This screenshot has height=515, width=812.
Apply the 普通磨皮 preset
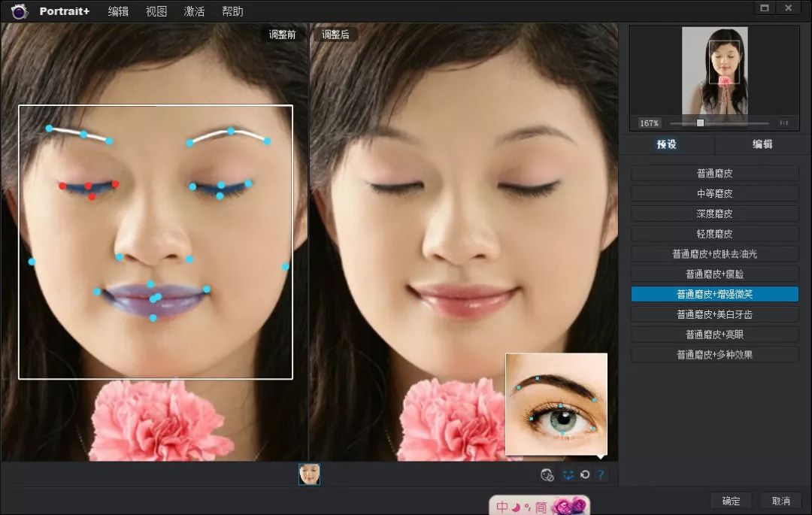point(715,173)
